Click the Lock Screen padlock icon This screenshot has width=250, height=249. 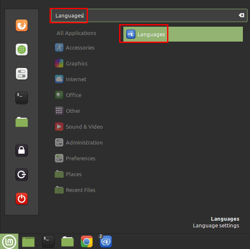[x=22, y=150]
